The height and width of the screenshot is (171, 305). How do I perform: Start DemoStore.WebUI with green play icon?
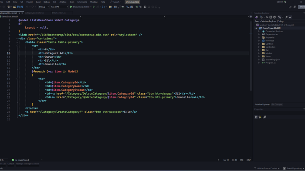[71, 7]
